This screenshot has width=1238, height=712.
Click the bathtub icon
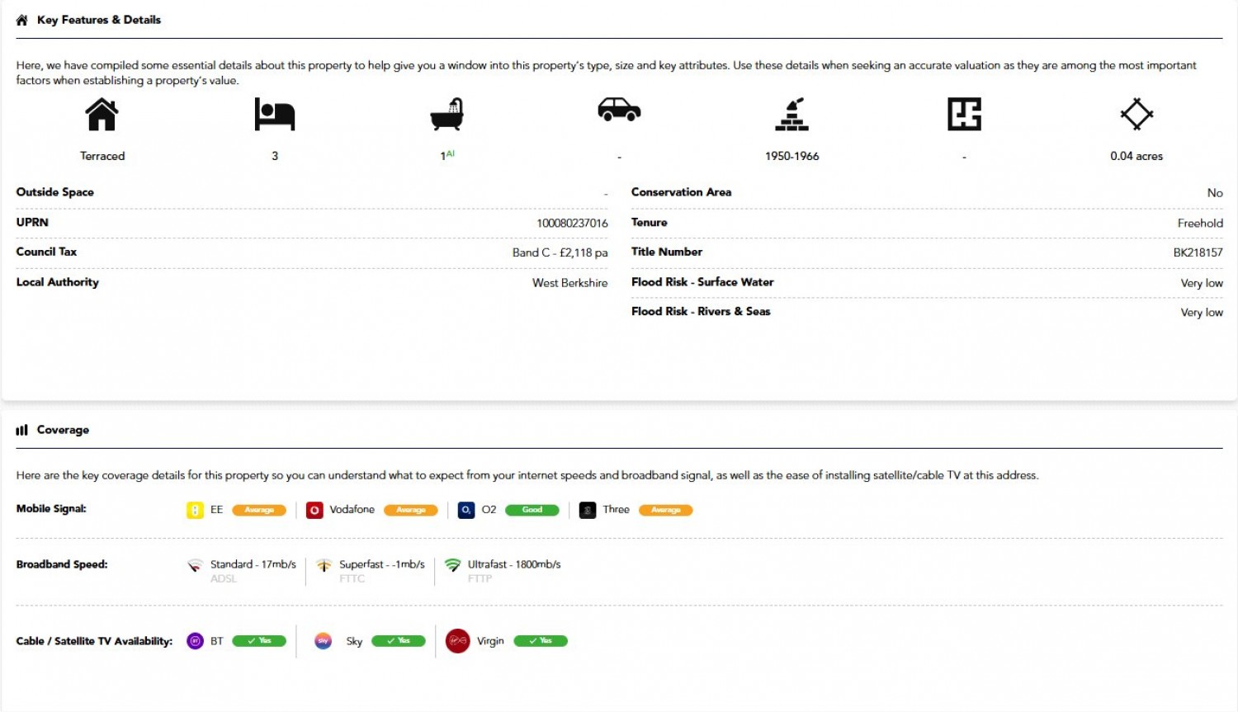(x=447, y=115)
